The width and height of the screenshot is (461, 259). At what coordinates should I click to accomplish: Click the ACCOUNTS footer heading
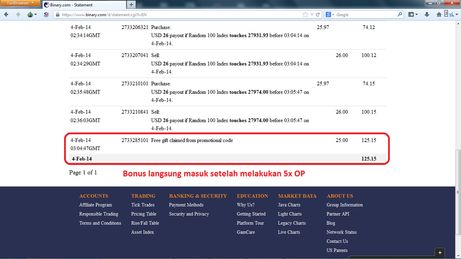pyautogui.click(x=94, y=196)
